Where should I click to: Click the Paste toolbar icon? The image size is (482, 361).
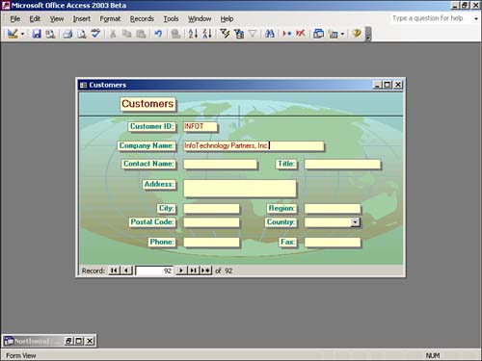141,34
